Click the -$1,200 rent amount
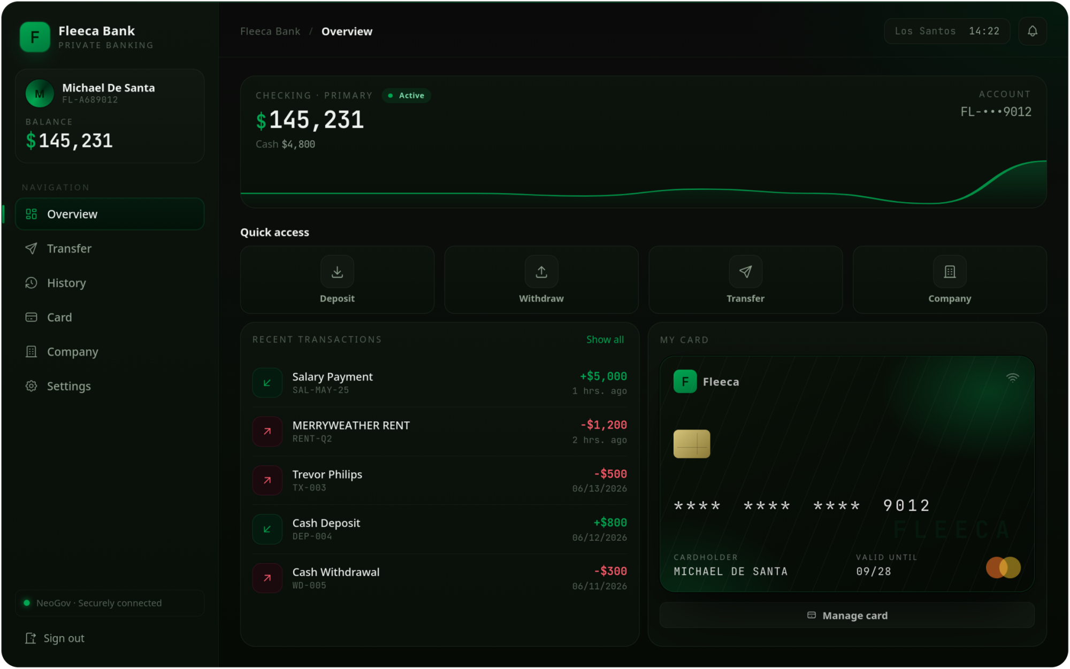 coord(603,425)
